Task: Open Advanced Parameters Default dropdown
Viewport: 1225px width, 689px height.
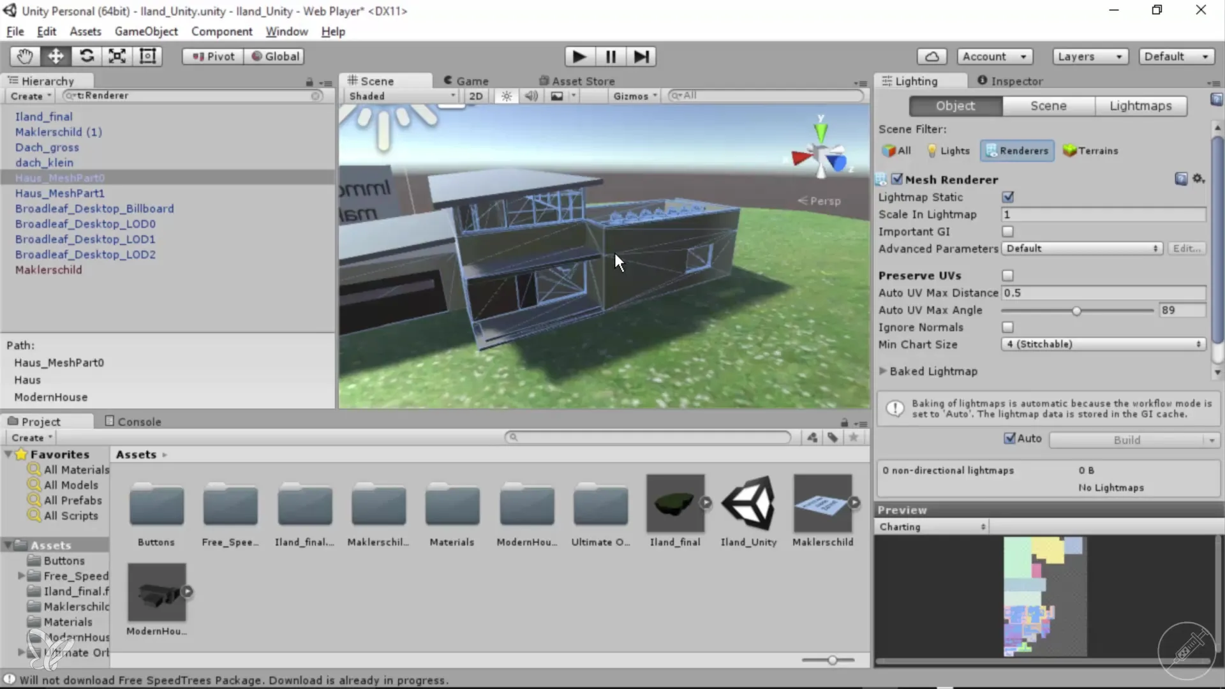Action: tap(1082, 249)
